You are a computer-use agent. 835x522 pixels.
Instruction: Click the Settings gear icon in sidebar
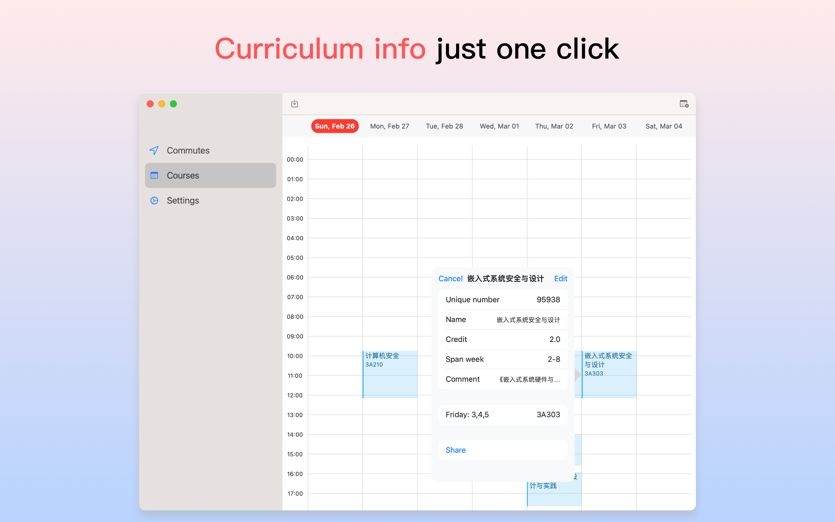click(x=154, y=201)
